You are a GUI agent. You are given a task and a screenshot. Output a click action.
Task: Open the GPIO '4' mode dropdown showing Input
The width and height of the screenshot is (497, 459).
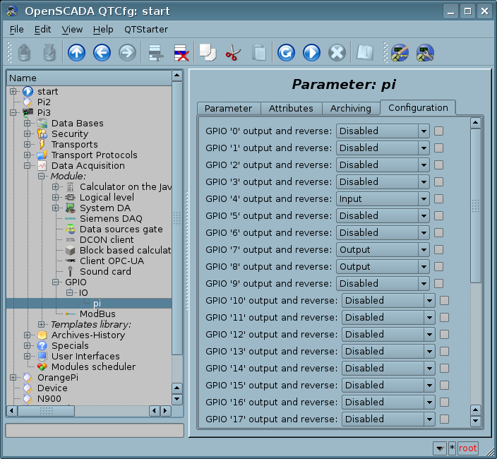[382, 198]
